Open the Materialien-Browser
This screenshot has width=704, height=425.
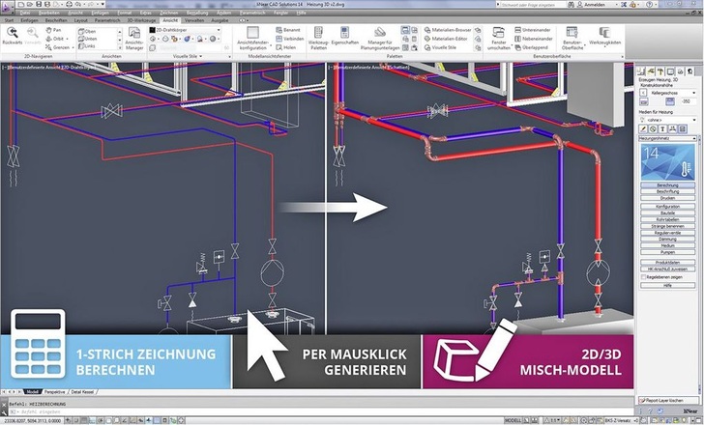click(448, 30)
